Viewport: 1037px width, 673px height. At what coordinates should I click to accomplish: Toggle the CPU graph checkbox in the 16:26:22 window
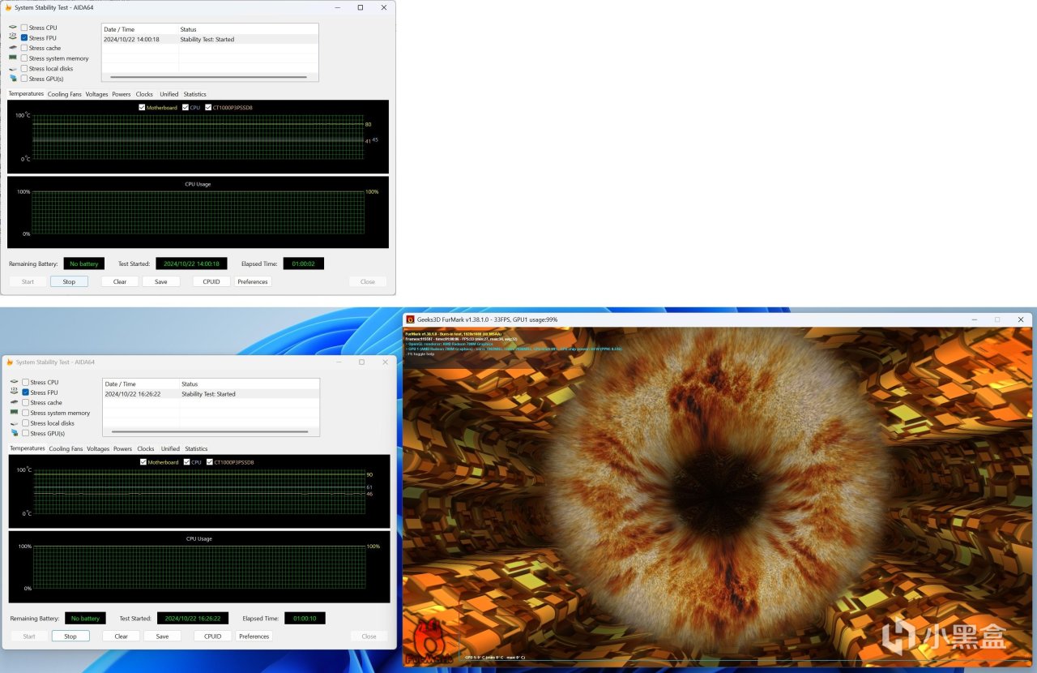(x=187, y=462)
